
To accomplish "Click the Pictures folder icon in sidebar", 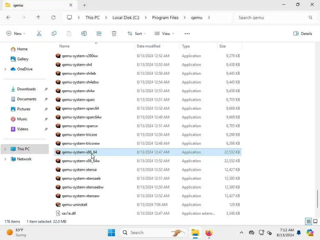I will [13, 109].
